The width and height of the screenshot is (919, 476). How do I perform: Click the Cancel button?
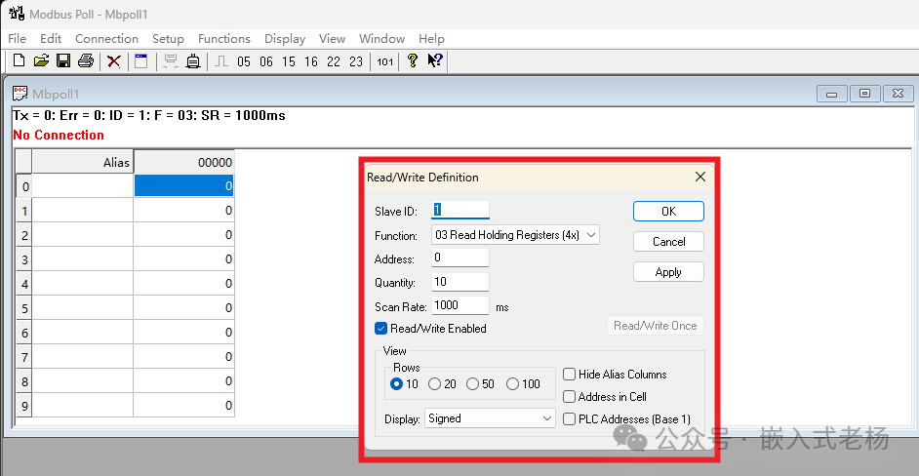click(668, 242)
